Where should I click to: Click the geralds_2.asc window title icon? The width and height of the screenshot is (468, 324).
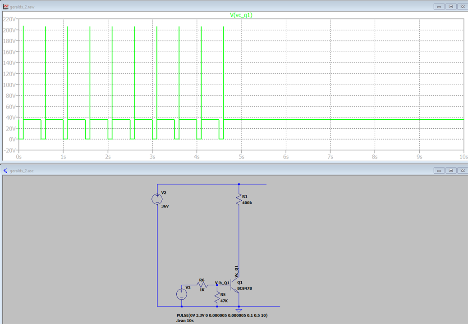click(x=6, y=171)
